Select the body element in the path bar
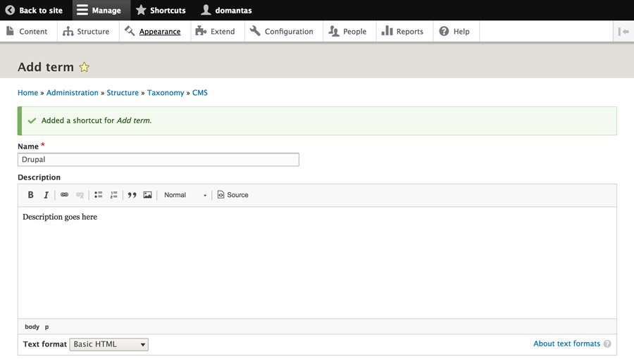This screenshot has width=634, height=359. click(x=32, y=327)
